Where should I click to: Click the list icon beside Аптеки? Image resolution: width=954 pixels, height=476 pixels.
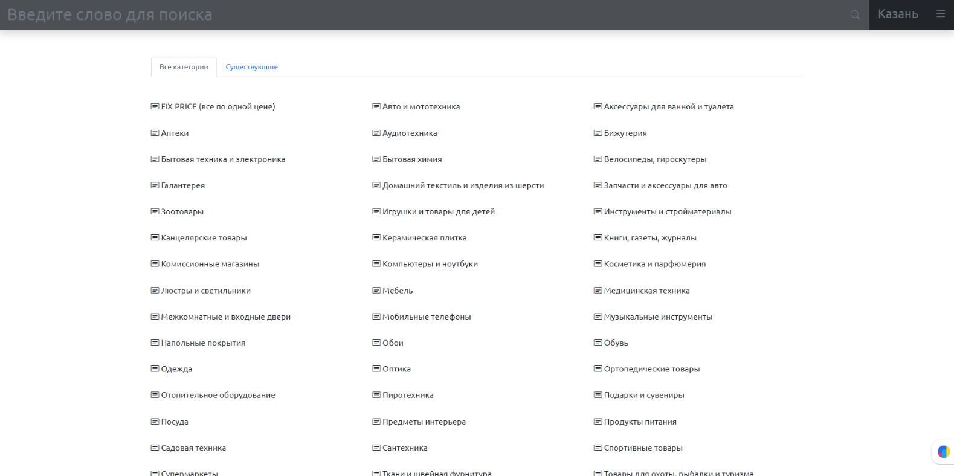click(x=155, y=133)
